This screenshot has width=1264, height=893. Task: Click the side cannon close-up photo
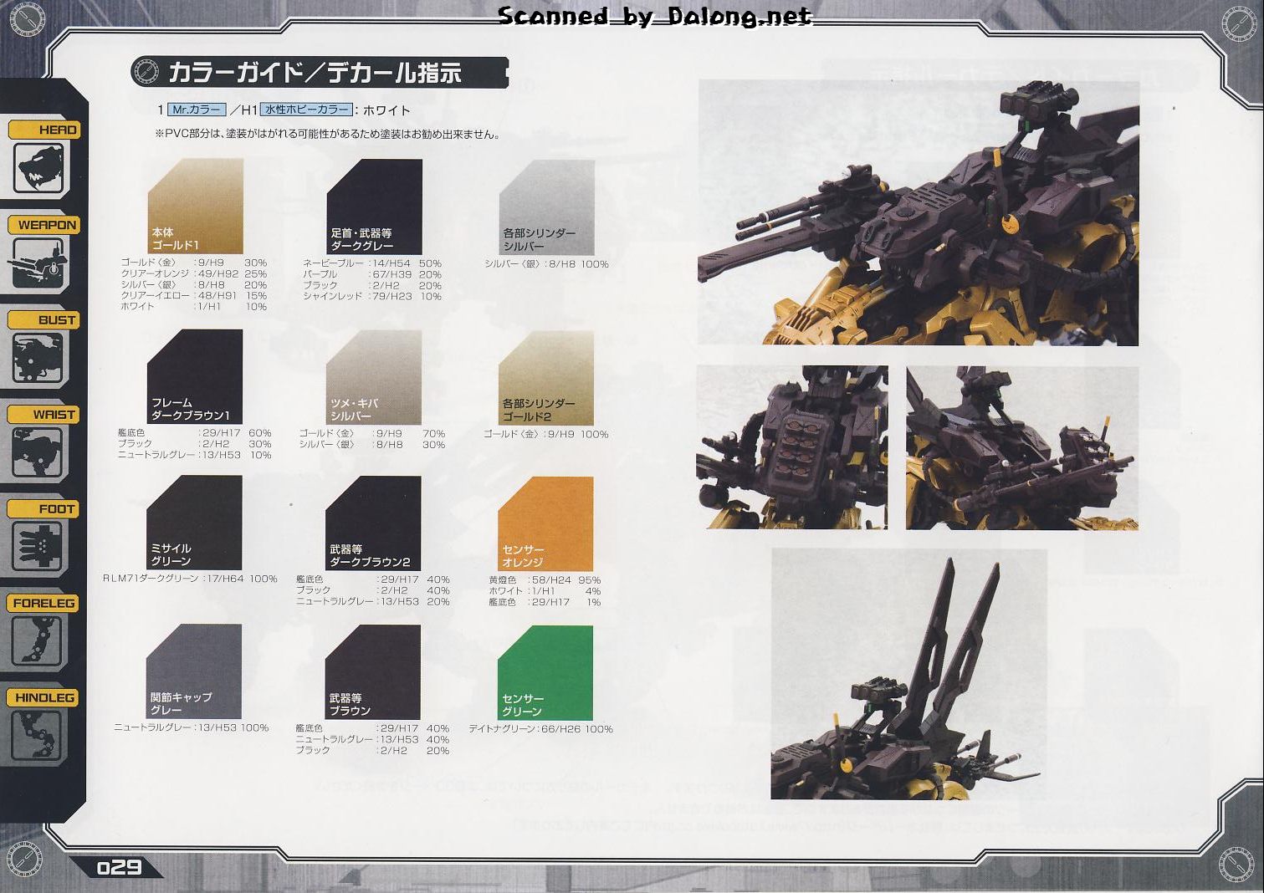[x=1022, y=447]
